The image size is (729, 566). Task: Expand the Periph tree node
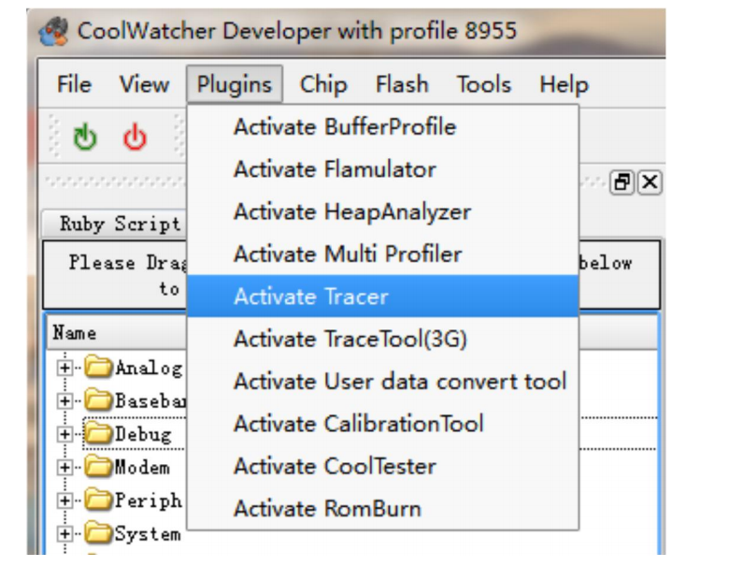pos(64,501)
